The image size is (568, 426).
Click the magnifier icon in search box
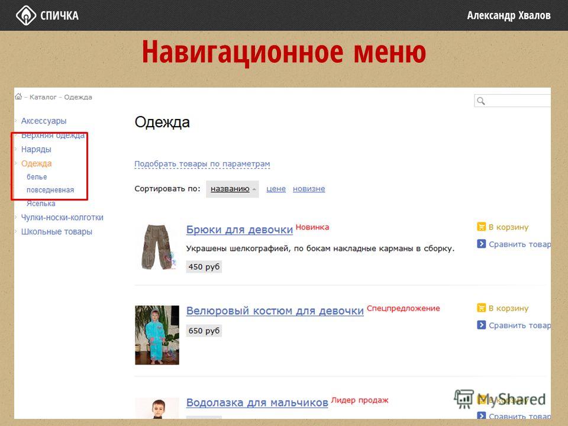pyautogui.click(x=480, y=101)
